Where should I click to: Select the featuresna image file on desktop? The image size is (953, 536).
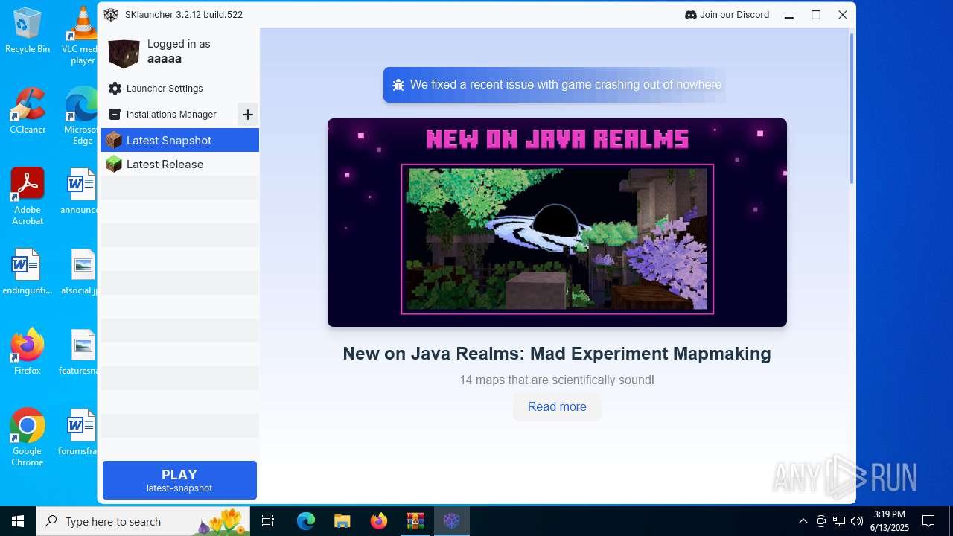80,353
